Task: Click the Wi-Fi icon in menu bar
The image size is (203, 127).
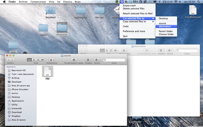Action: point(176,2)
